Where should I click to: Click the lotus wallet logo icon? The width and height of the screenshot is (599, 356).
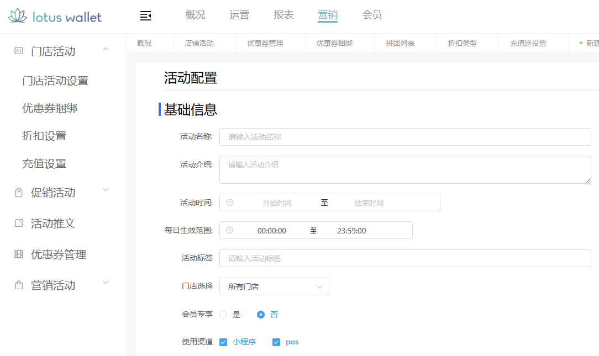17,17
